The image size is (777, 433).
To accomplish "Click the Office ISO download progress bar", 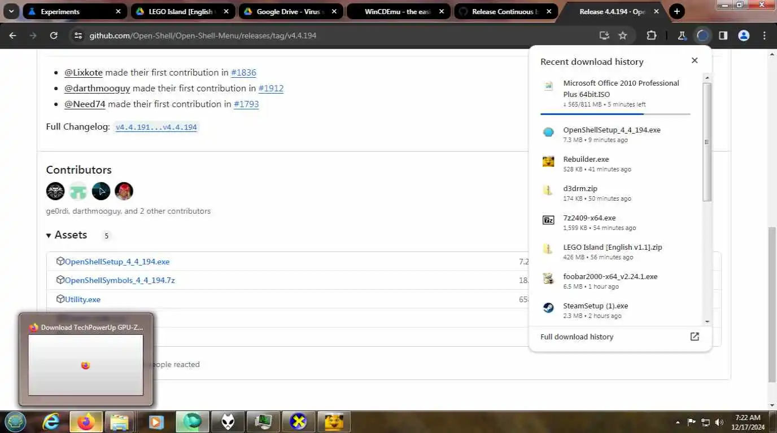I will pos(615,114).
